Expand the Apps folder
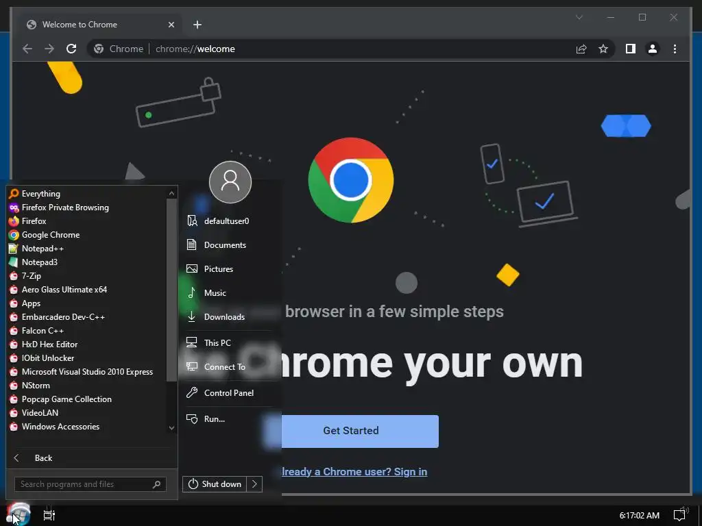Viewport: 702px width, 526px height. 87,303
